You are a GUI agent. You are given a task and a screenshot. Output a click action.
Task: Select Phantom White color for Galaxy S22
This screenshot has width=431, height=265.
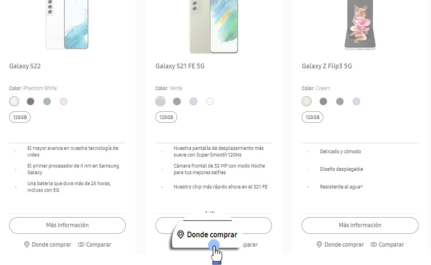pyautogui.click(x=14, y=101)
